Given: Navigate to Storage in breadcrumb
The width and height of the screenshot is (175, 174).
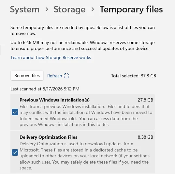Looking at the screenshot, I should tap(69, 9).
